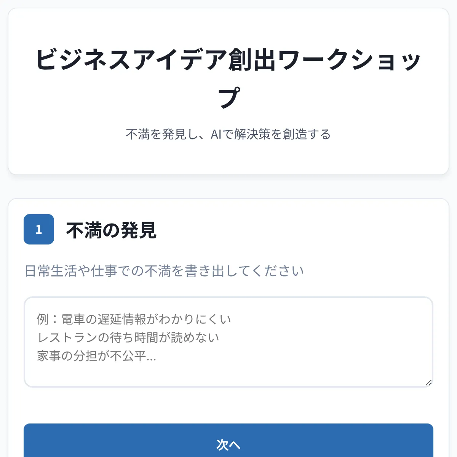Click the blue square step indicator
This screenshot has height=457, width=457.
pyautogui.click(x=38, y=229)
